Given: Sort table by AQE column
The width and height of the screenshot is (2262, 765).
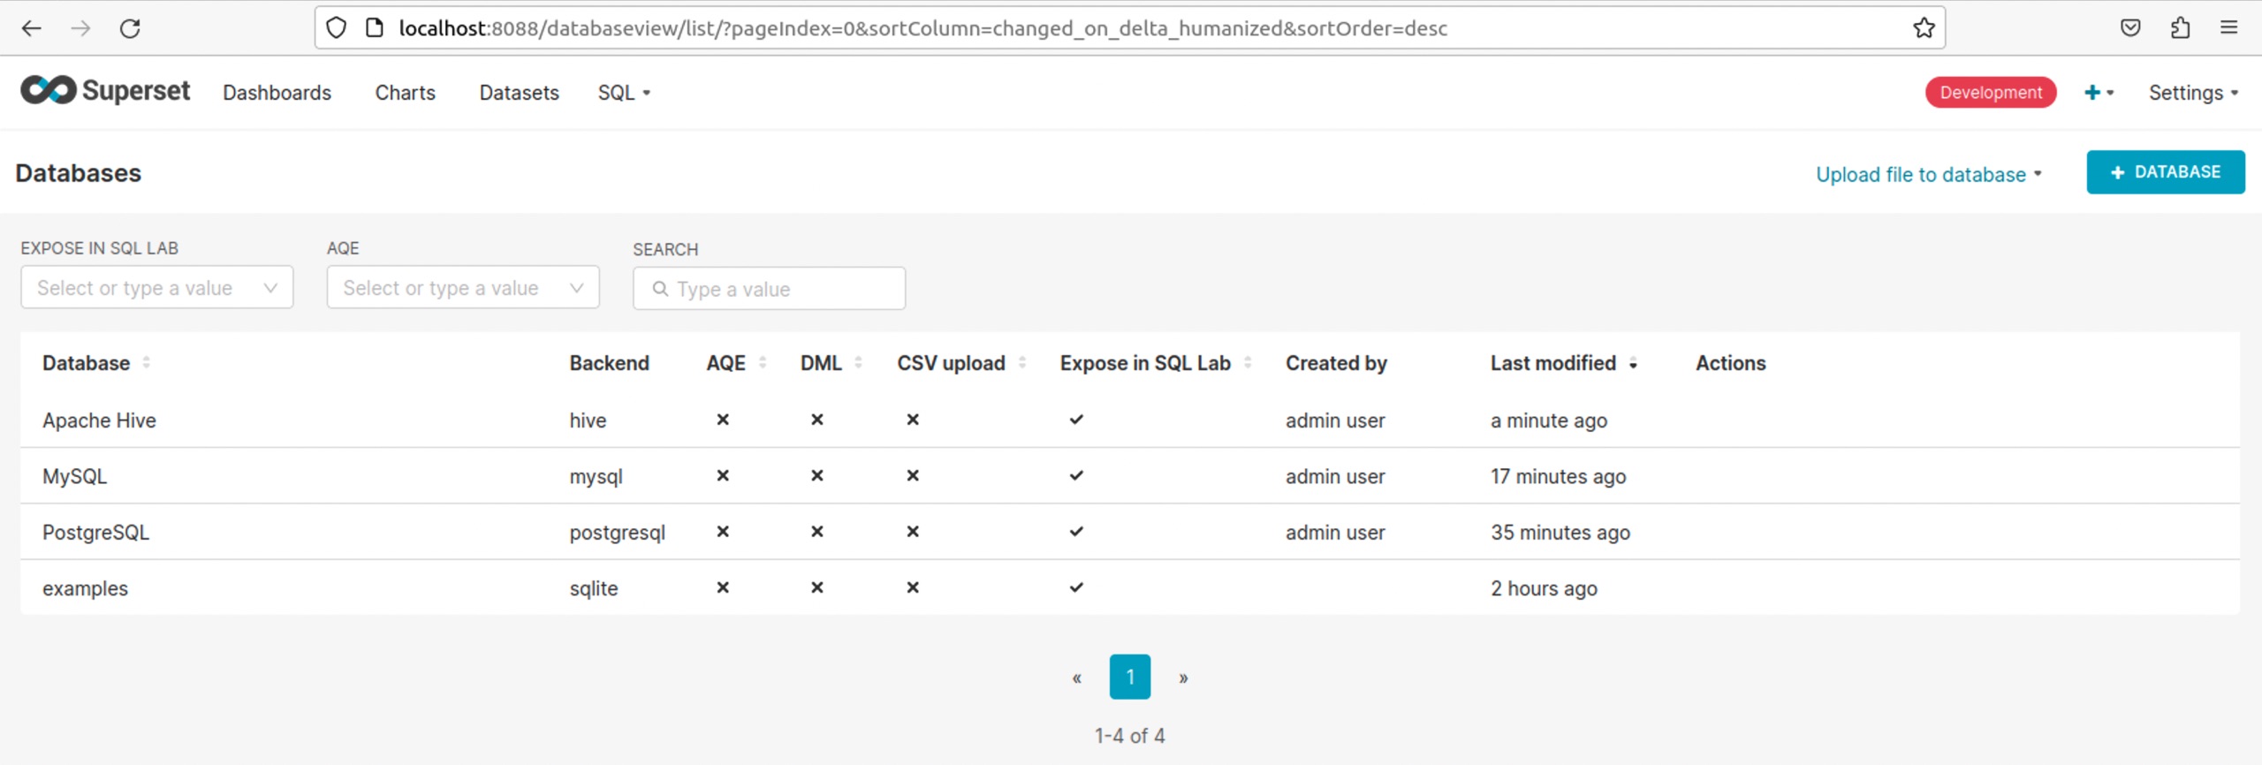Looking at the screenshot, I should coord(762,363).
